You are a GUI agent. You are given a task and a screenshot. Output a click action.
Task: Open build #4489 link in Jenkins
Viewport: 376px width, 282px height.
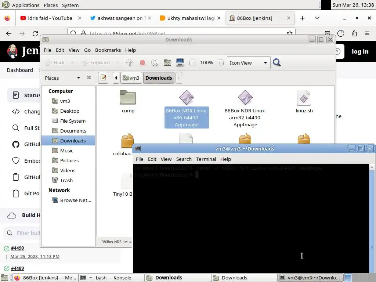click(17, 268)
